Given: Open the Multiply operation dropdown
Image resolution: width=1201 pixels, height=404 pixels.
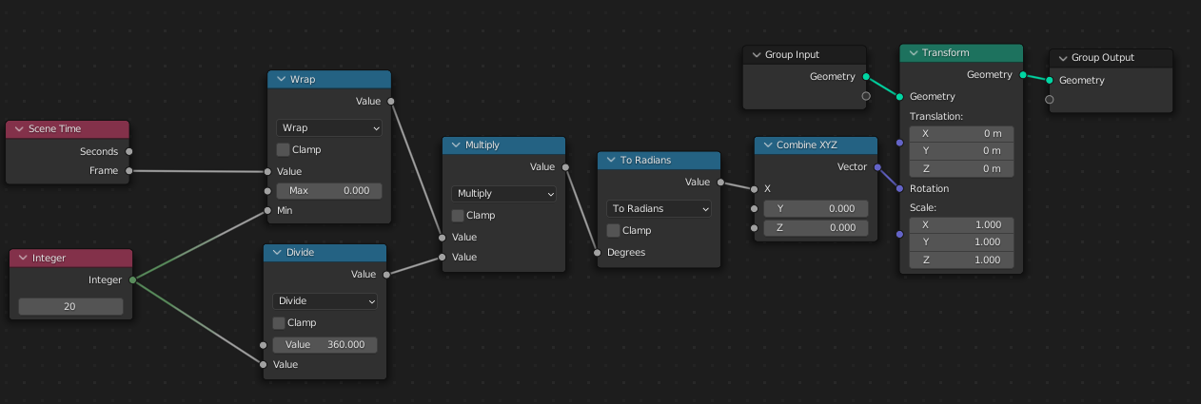Looking at the screenshot, I should click(503, 193).
